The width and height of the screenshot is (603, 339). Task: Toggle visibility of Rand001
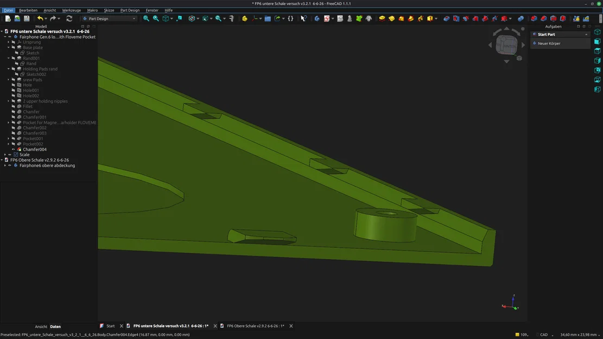coord(14,59)
